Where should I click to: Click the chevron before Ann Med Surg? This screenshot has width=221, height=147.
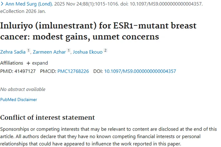click(2, 4)
